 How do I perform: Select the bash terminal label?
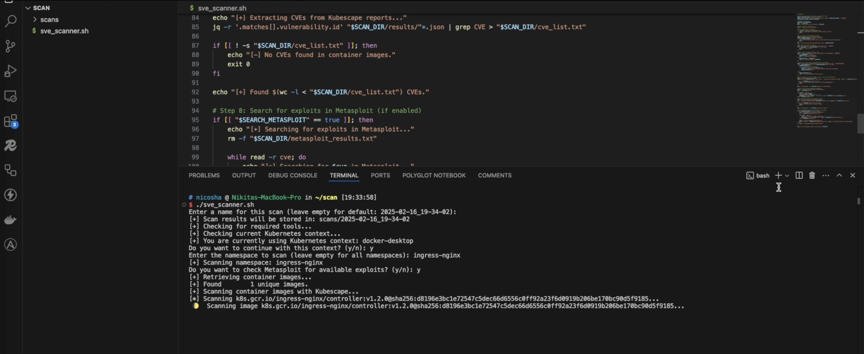click(758, 176)
